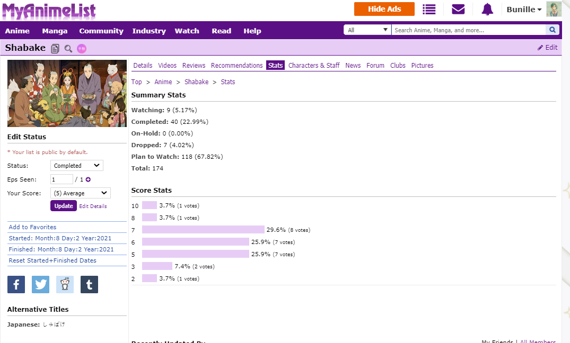Open the All search category dropdown

(367, 30)
